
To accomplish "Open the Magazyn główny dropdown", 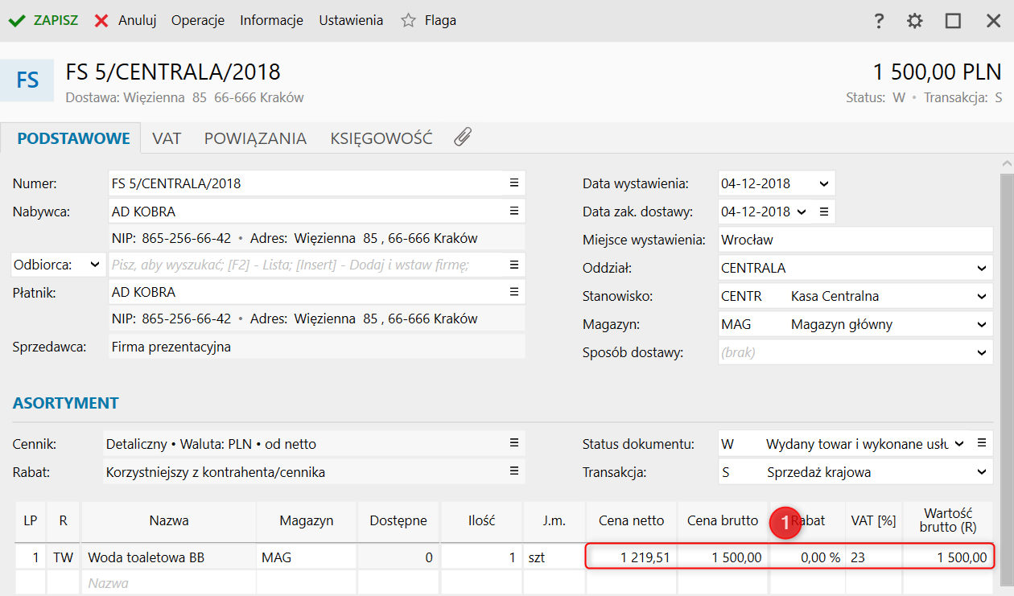I will click(x=981, y=325).
